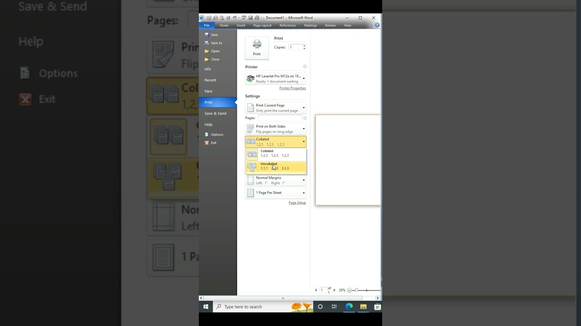Click the large Print button with printer icon
Viewport: 581px width, 326px height.
click(x=257, y=48)
